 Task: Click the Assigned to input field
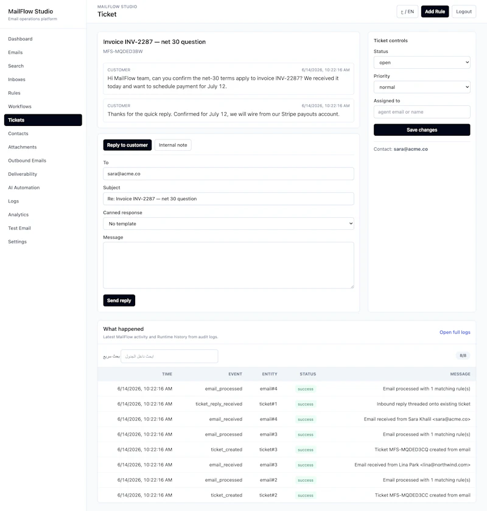[422, 112]
